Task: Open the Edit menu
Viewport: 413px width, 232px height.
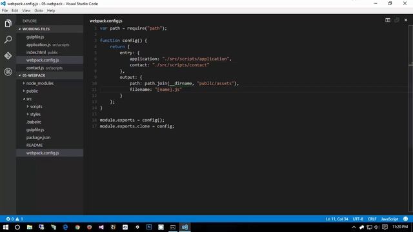Action: point(15,10)
